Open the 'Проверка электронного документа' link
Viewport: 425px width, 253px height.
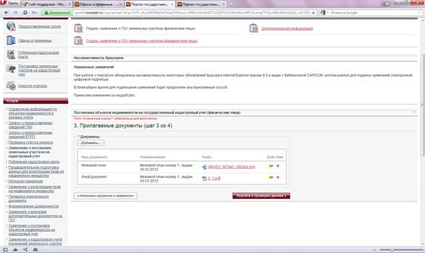click(x=29, y=199)
